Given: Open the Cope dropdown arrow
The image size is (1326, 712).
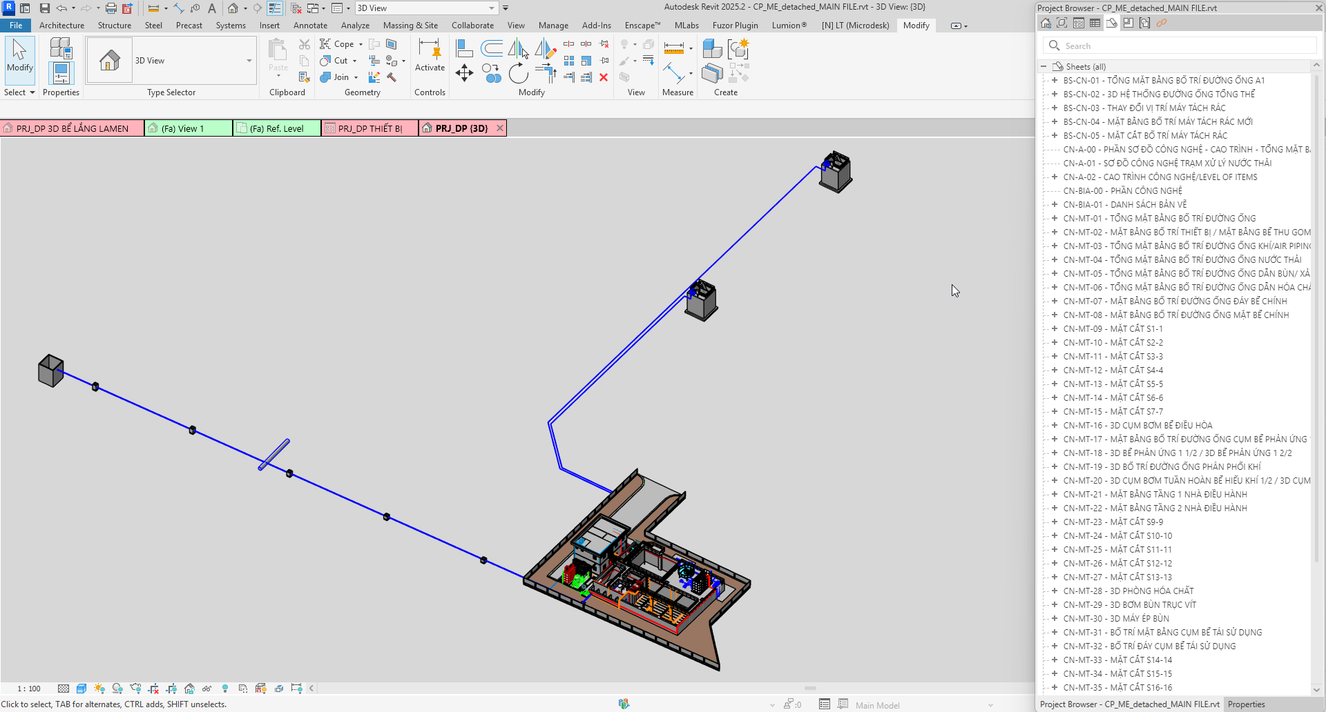Looking at the screenshot, I should (361, 44).
